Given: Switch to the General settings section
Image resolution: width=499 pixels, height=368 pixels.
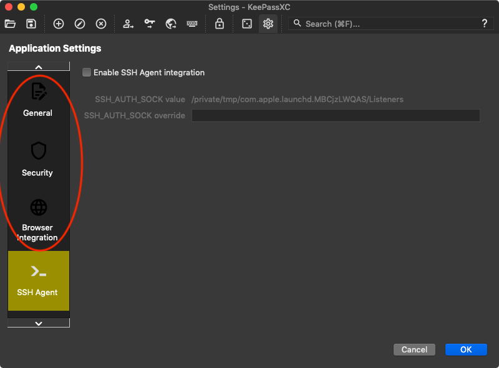Looking at the screenshot, I should [x=37, y=98].
